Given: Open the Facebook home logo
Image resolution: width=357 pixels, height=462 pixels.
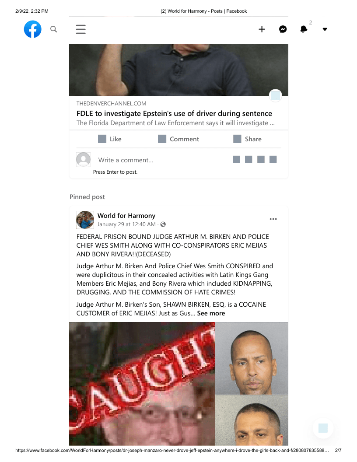Looking at the screenshot, I should click(33, 29).
